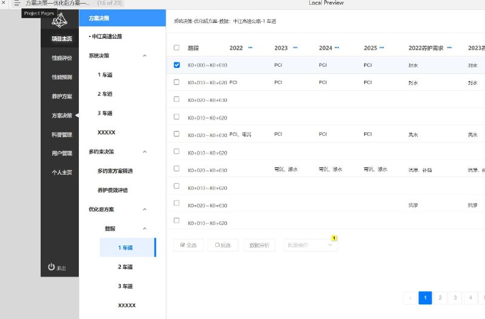Click the 退出 logout label
Image resolution: width=485 pixels, height=319 pixels.
click(61, 268)
